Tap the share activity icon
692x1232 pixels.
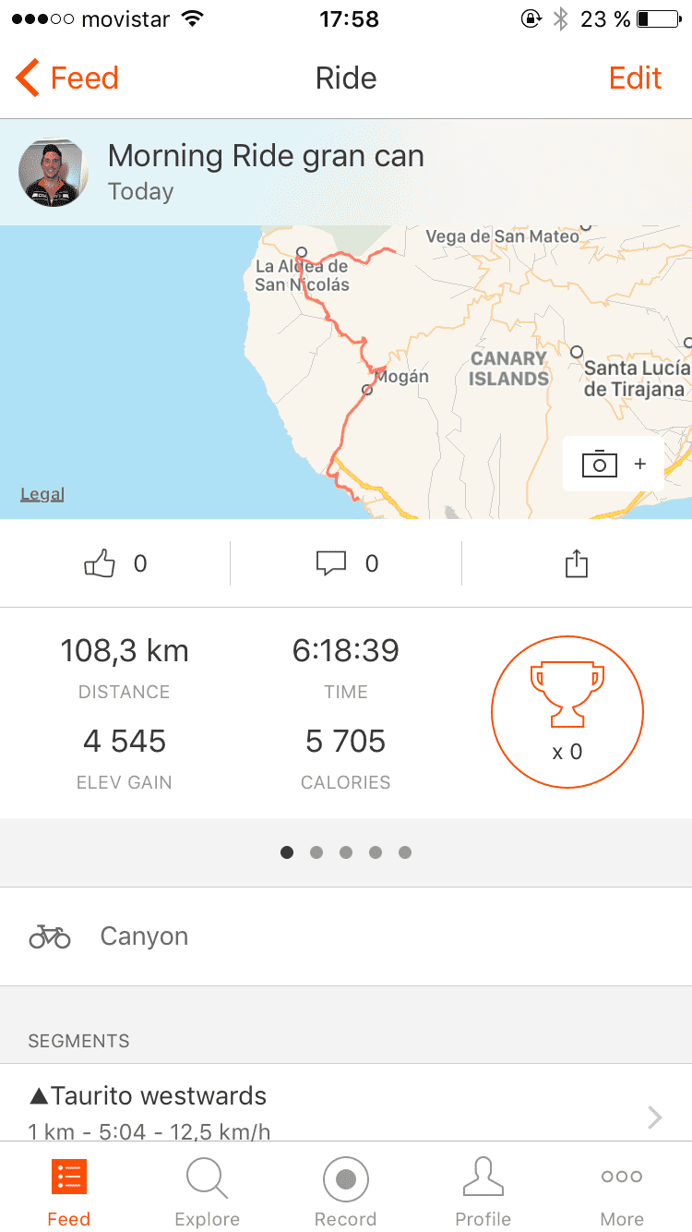[577, 563]
